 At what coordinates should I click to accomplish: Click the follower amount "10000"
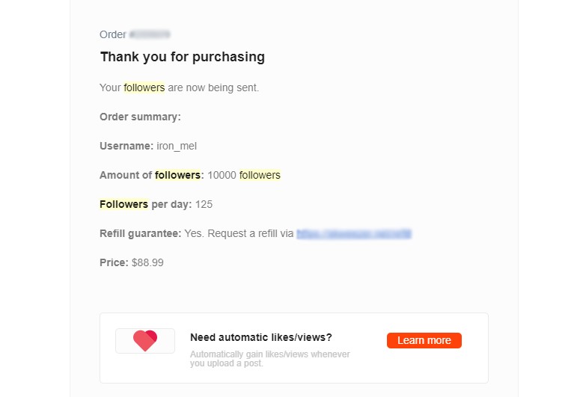[222, 175]
